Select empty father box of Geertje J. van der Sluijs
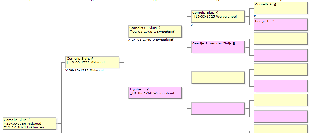This screenshot has height=133, width=310. [x=280, y=39]
